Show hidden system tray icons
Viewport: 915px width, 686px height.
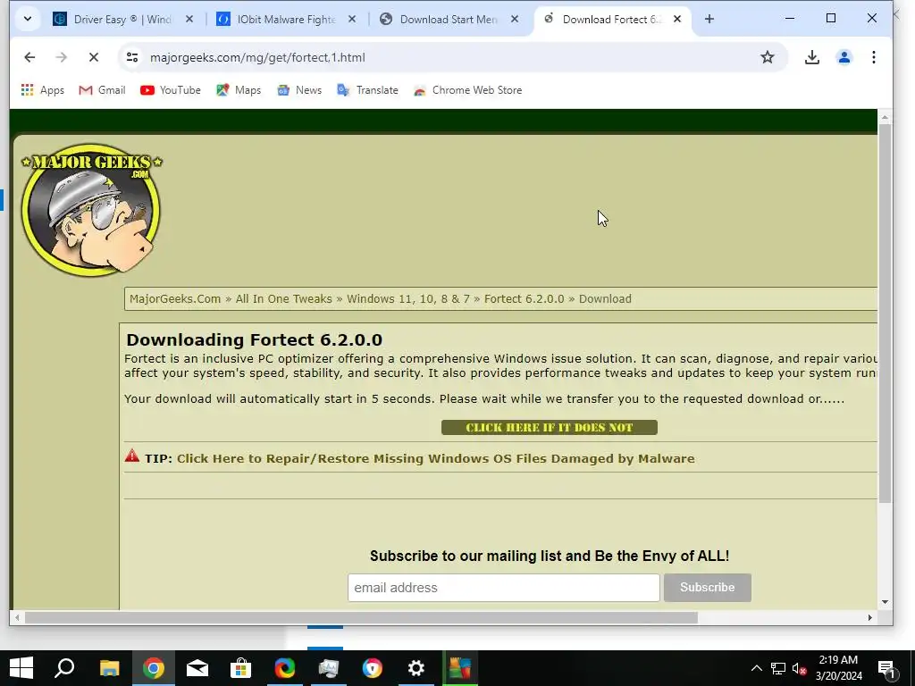(x=756, y=668)
